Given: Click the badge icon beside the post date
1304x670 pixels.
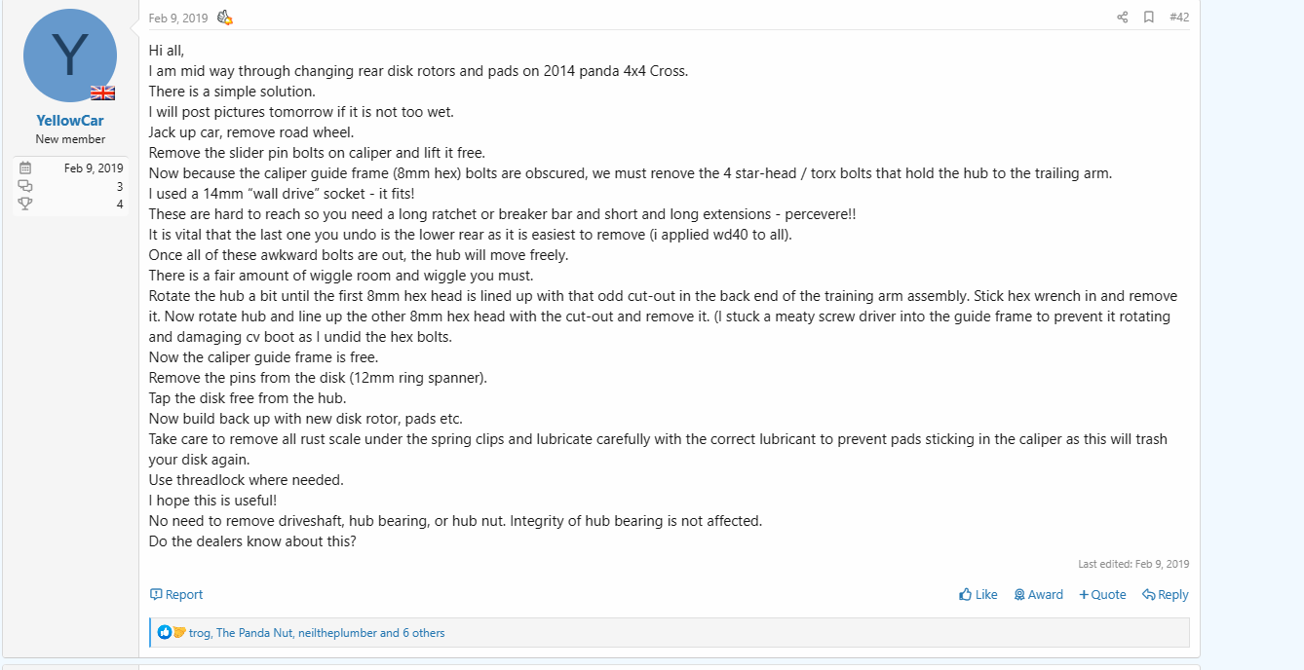Looking at the screenshot, I should click(x=224, y=18).
